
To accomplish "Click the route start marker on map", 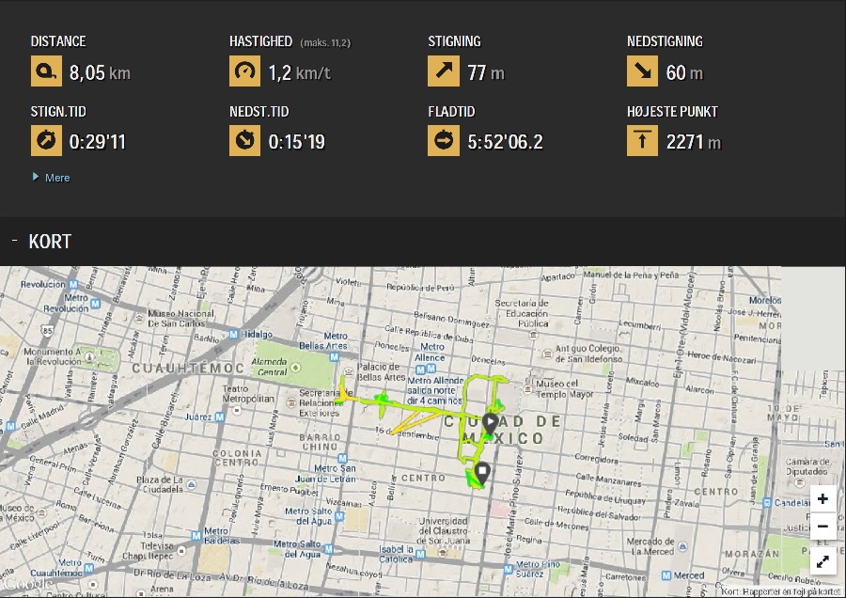I will [x=490, y=425].
